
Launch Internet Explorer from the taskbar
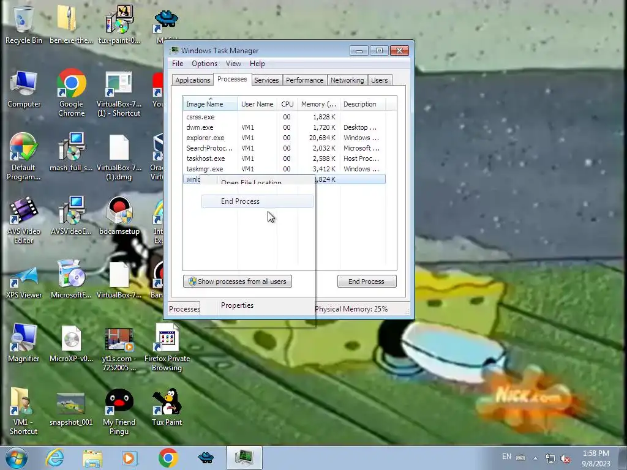pos(54,458)
